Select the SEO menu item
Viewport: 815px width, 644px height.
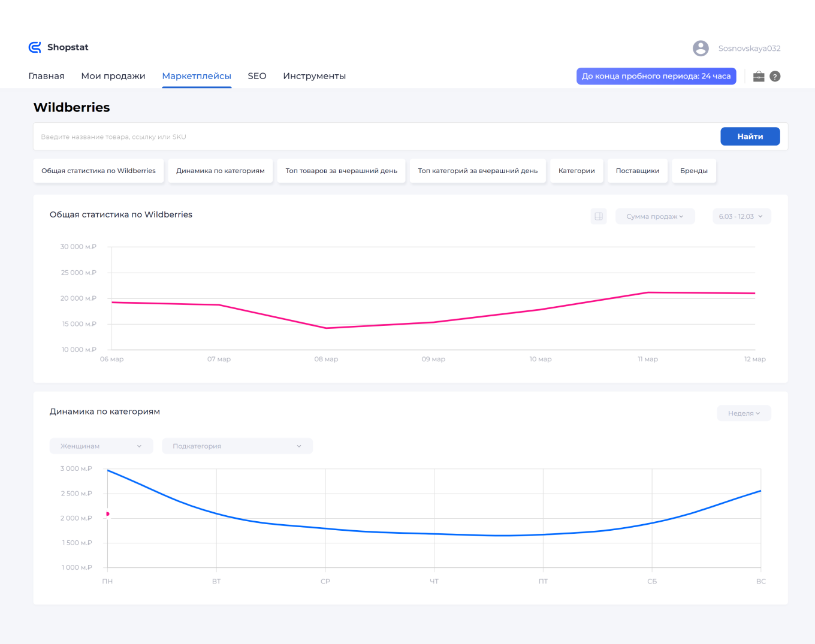click(x=256, y=76)
